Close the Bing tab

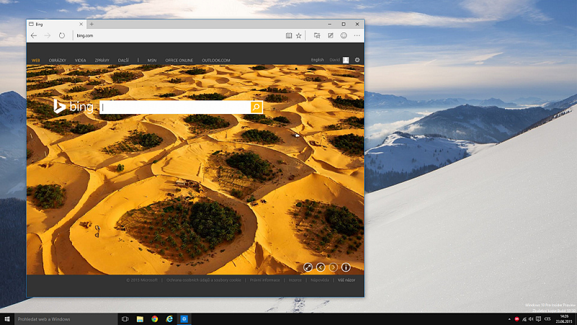click(81, 24)
